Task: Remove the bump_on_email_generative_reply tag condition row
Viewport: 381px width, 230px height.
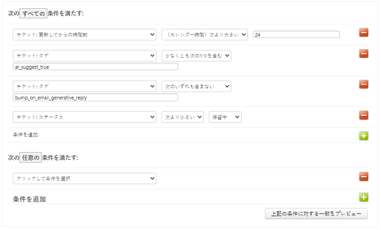Action: coord(364,84)
